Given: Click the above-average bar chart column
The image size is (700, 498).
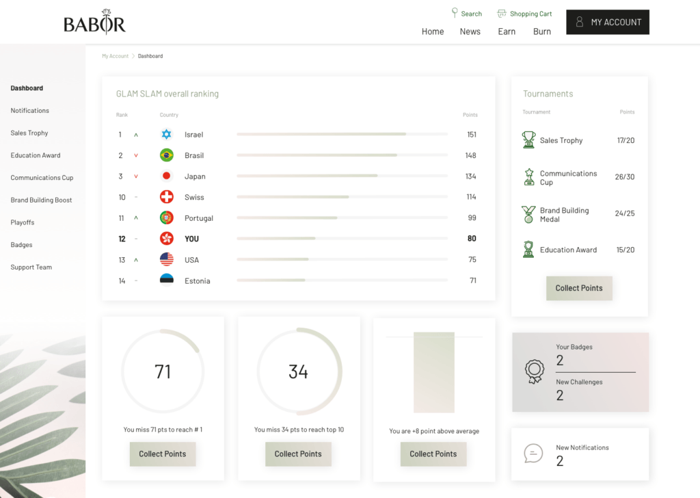Looking at the screenshot, I should 434,372.
